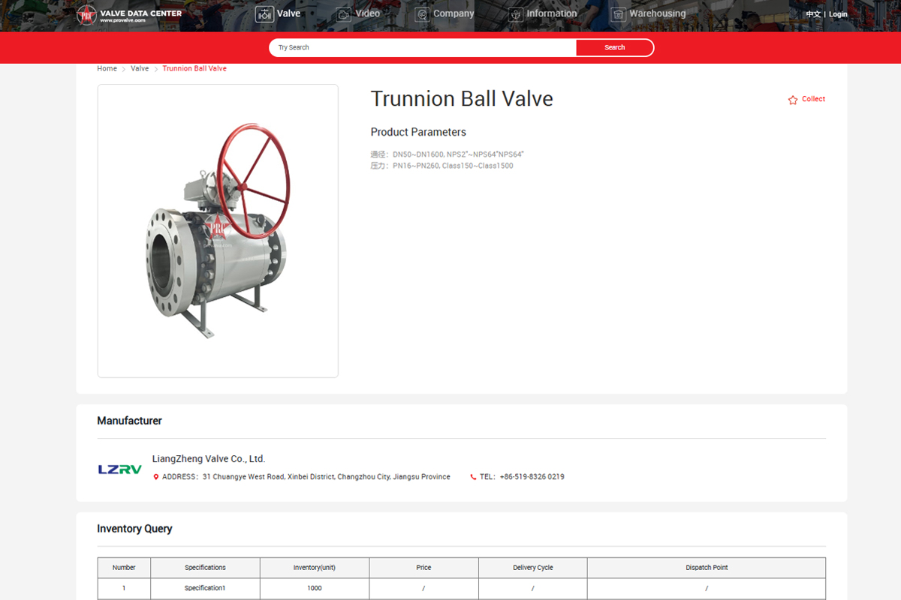
Task: Click into the Try Search field
Action: coord(420,47)
